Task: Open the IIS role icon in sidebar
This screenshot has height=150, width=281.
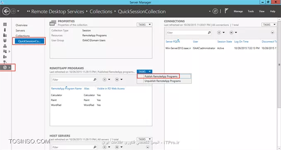Action: click(x=5, y=57)
